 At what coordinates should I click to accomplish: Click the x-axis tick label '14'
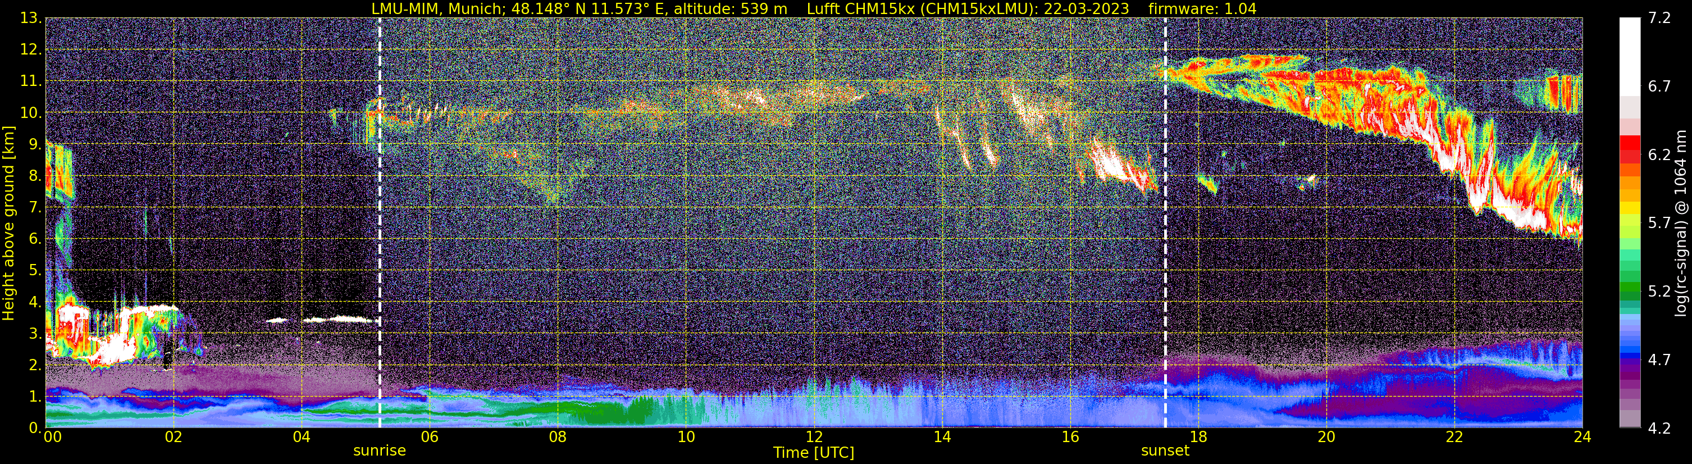(x=942, y=437)
